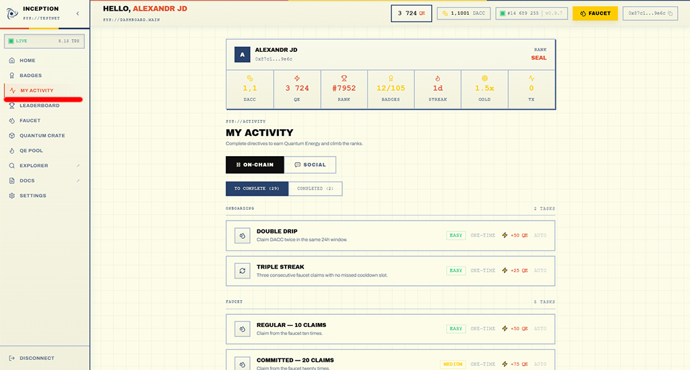This screenshot has height=370, width=690.
Task: Collapse the sidebar with the chevron
Action: point(77,13)
